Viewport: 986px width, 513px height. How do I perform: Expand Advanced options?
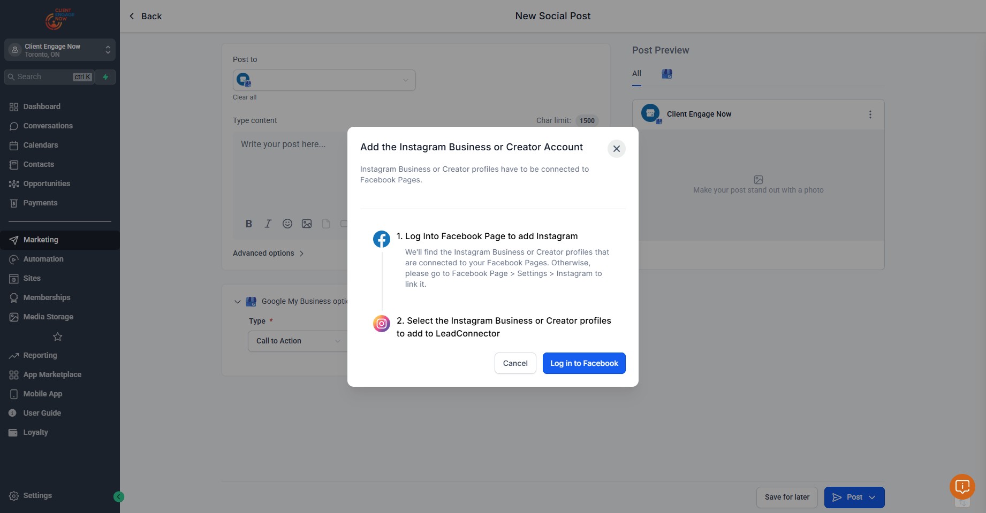268,253
